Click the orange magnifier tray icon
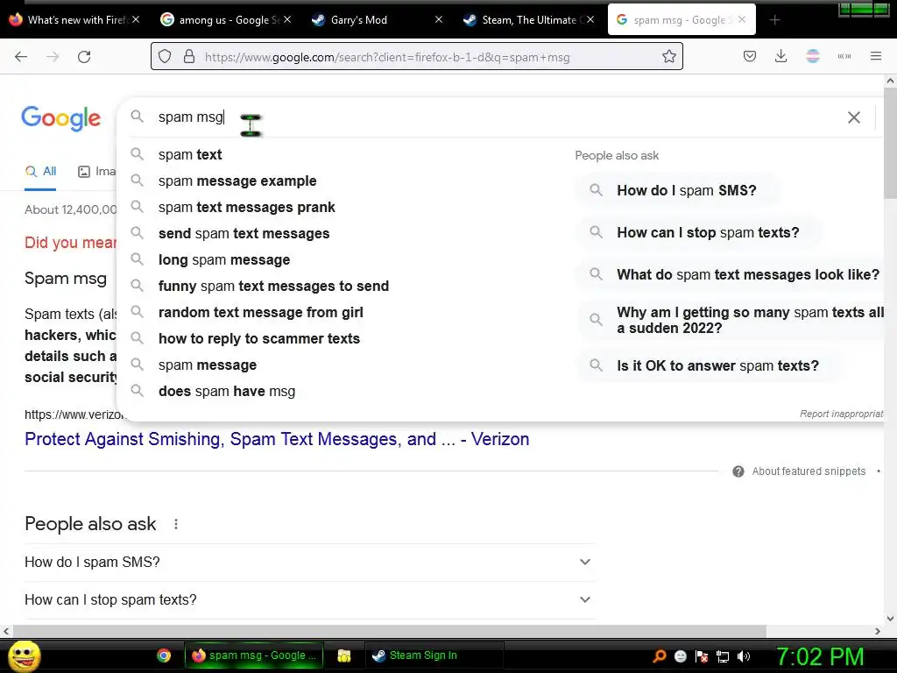Screen dimensions: 897x673 659,656
